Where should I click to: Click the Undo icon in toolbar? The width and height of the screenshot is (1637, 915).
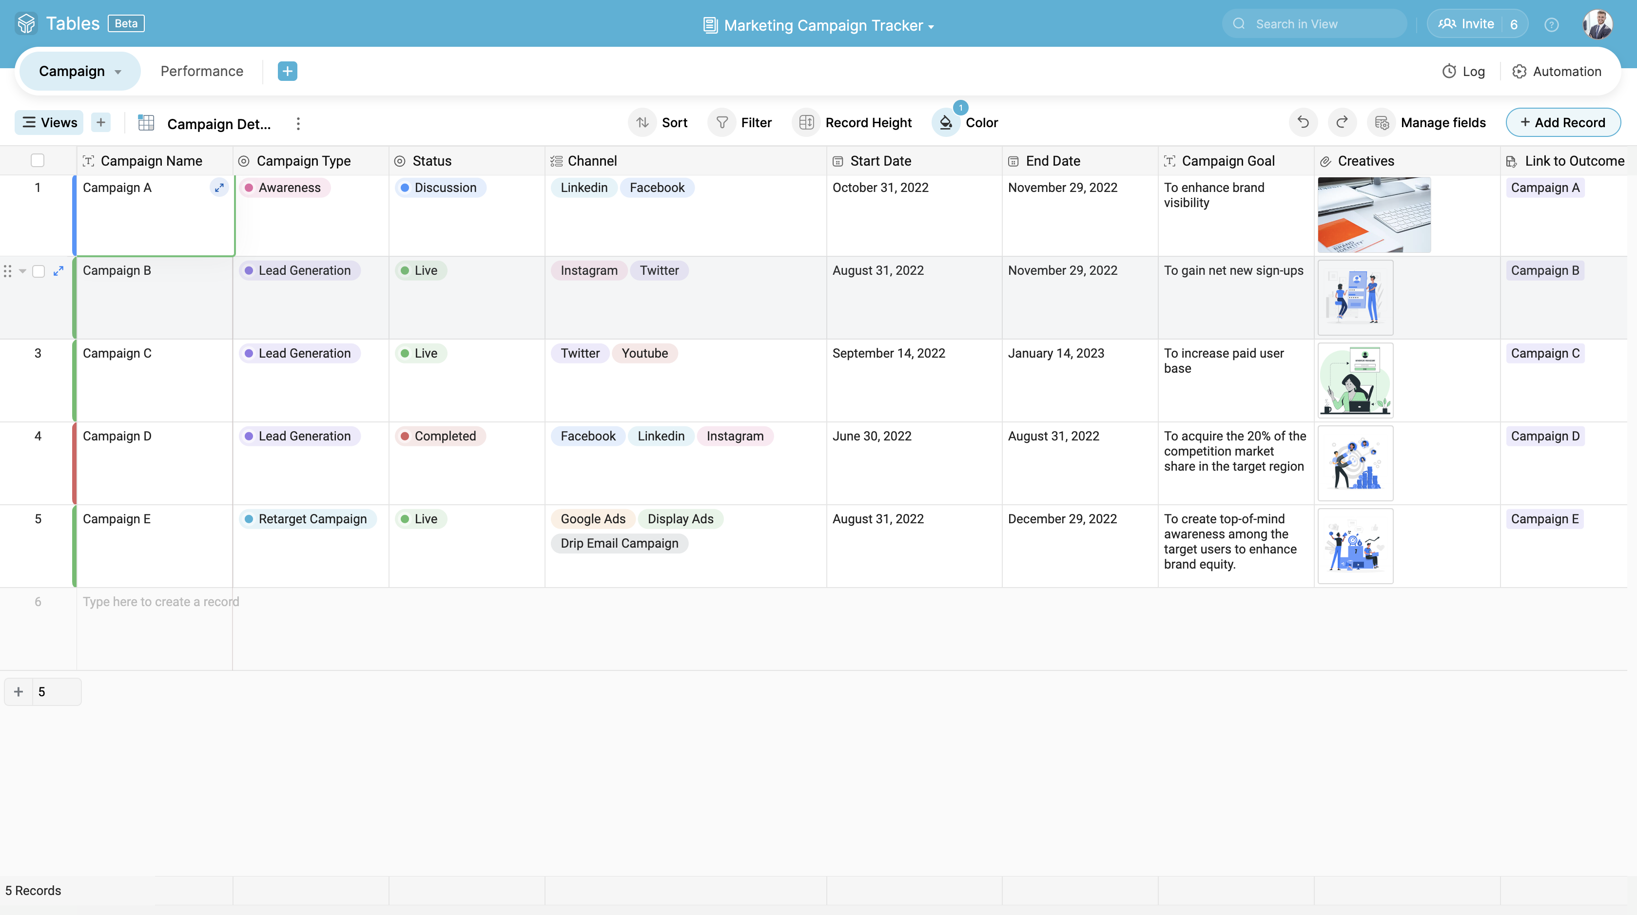click(1303, 122)
